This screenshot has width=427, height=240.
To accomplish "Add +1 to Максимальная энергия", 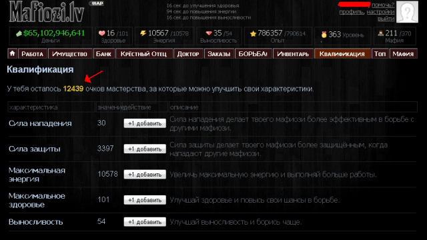I will tap(145, 175).
